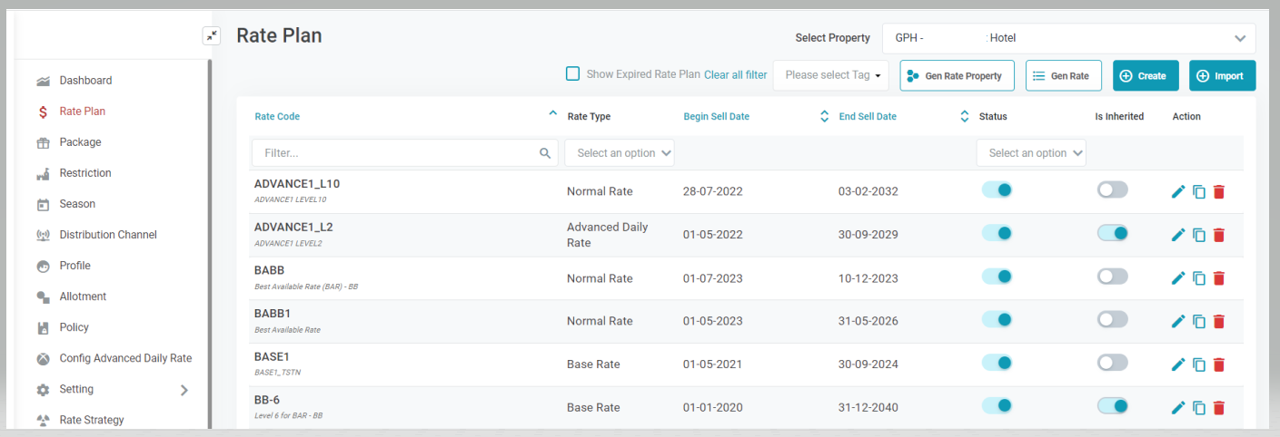Enable the Is Inherited toggle for BASE1
Screen dimensions: 1280x437
click(x=1112, y=363)
